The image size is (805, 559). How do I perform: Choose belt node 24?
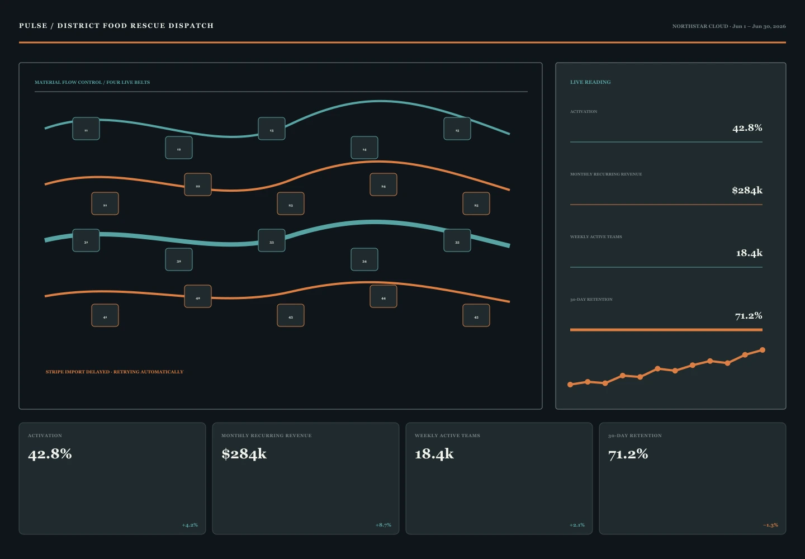383,184
